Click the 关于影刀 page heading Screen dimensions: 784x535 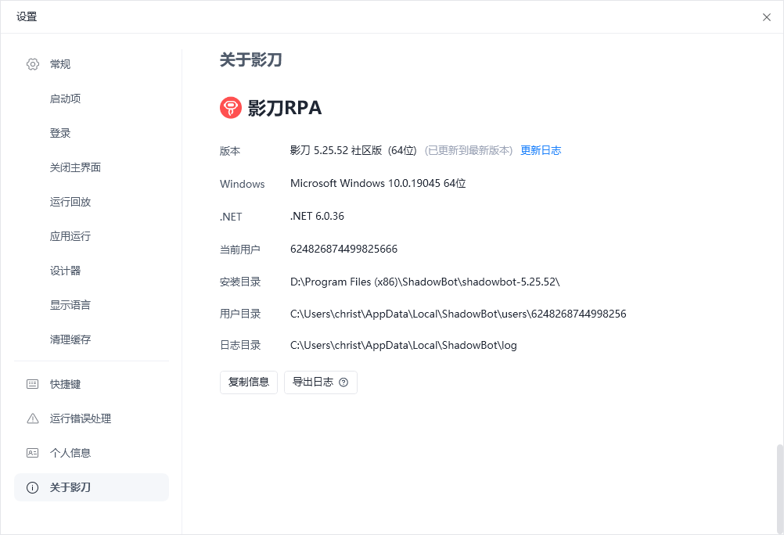(250, 60)
